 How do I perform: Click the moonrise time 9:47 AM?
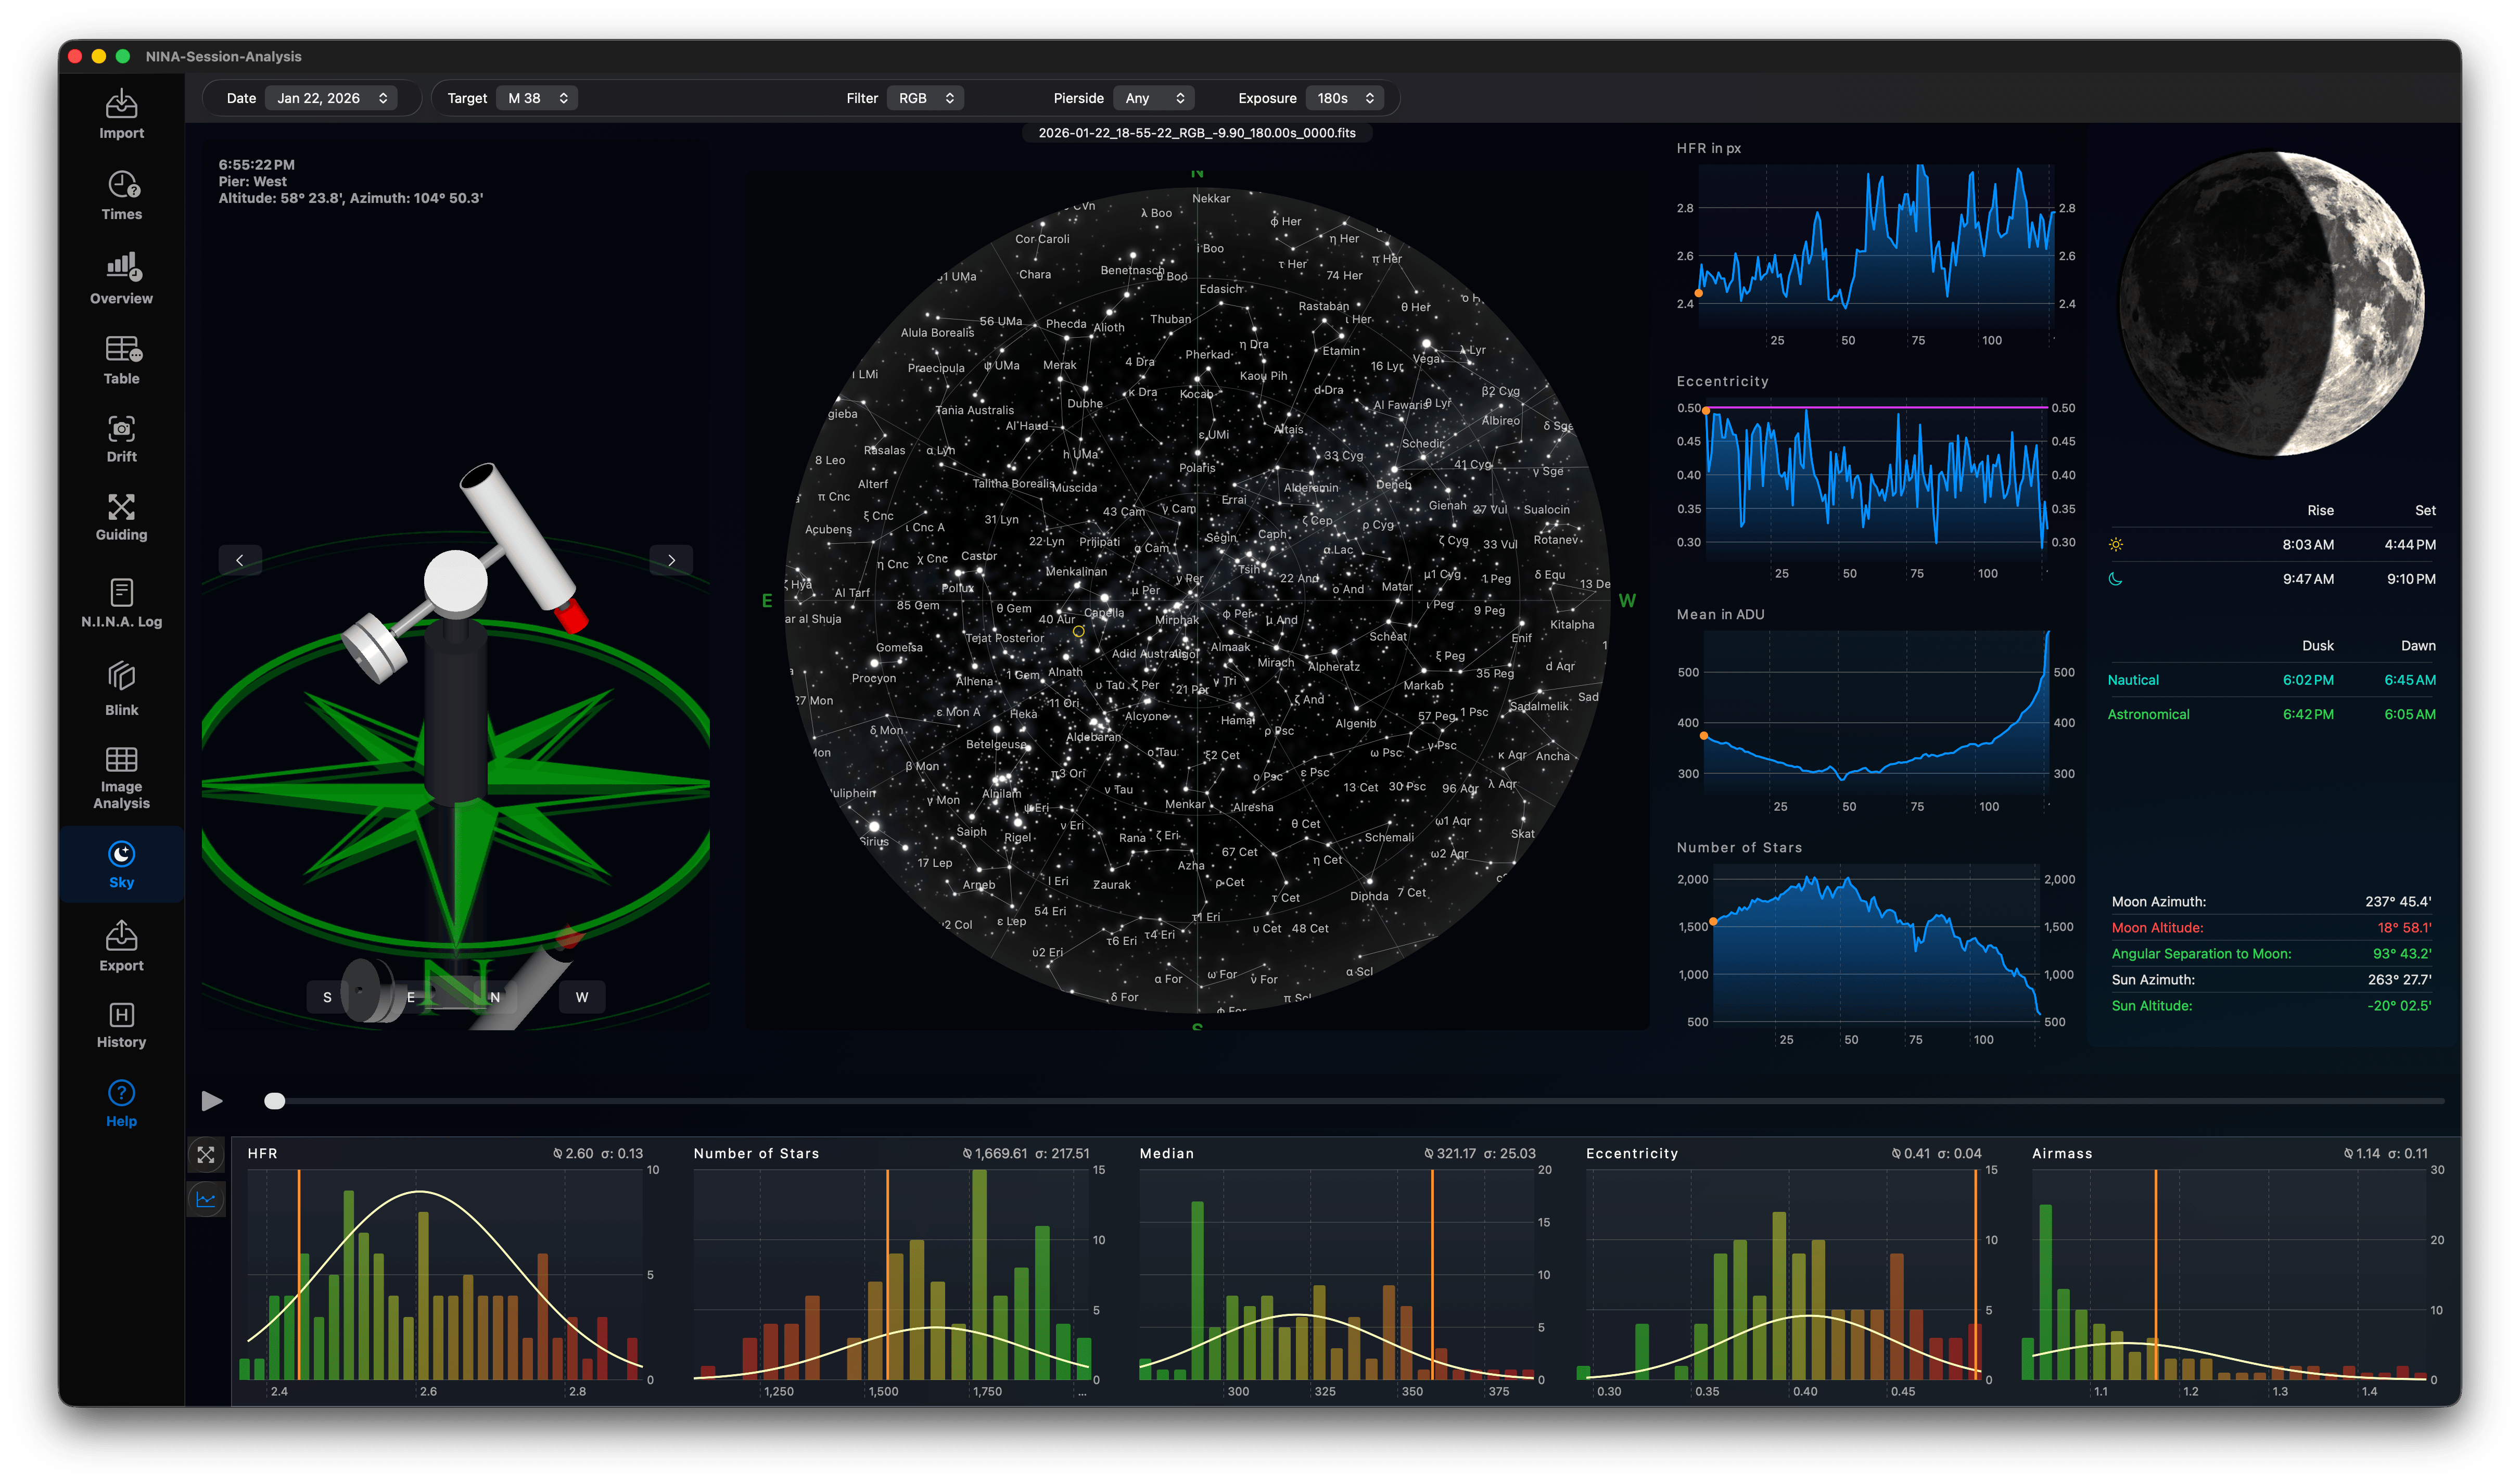pyautogui.click(x=2308, y=579)
